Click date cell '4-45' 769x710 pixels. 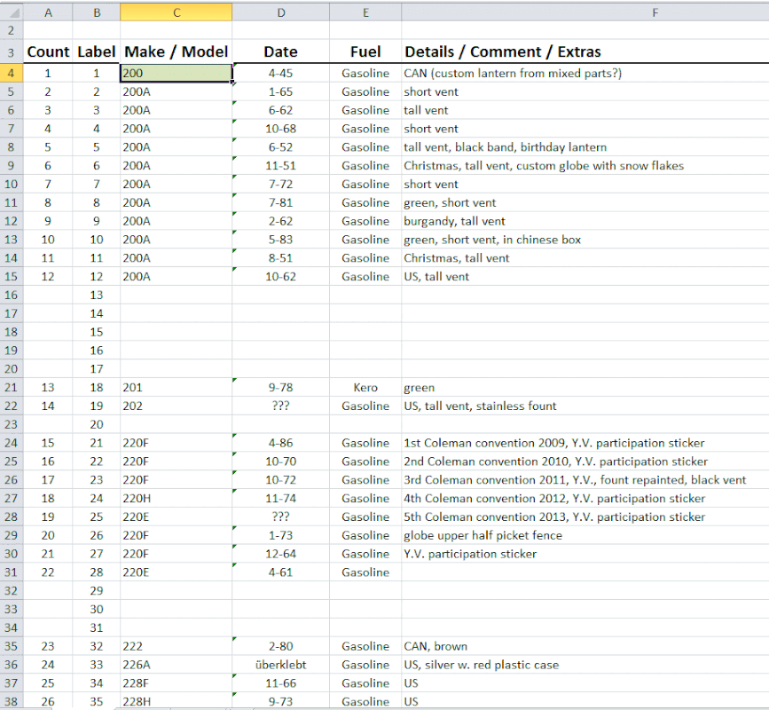point(280,73)
